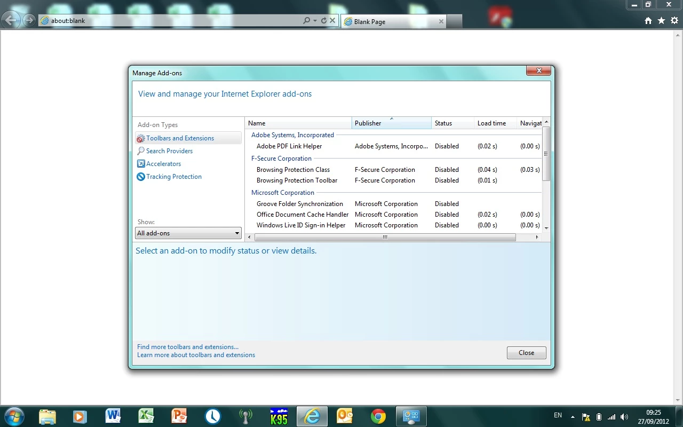
Task: Select the Blank Page tab
Action: (393, 22)
